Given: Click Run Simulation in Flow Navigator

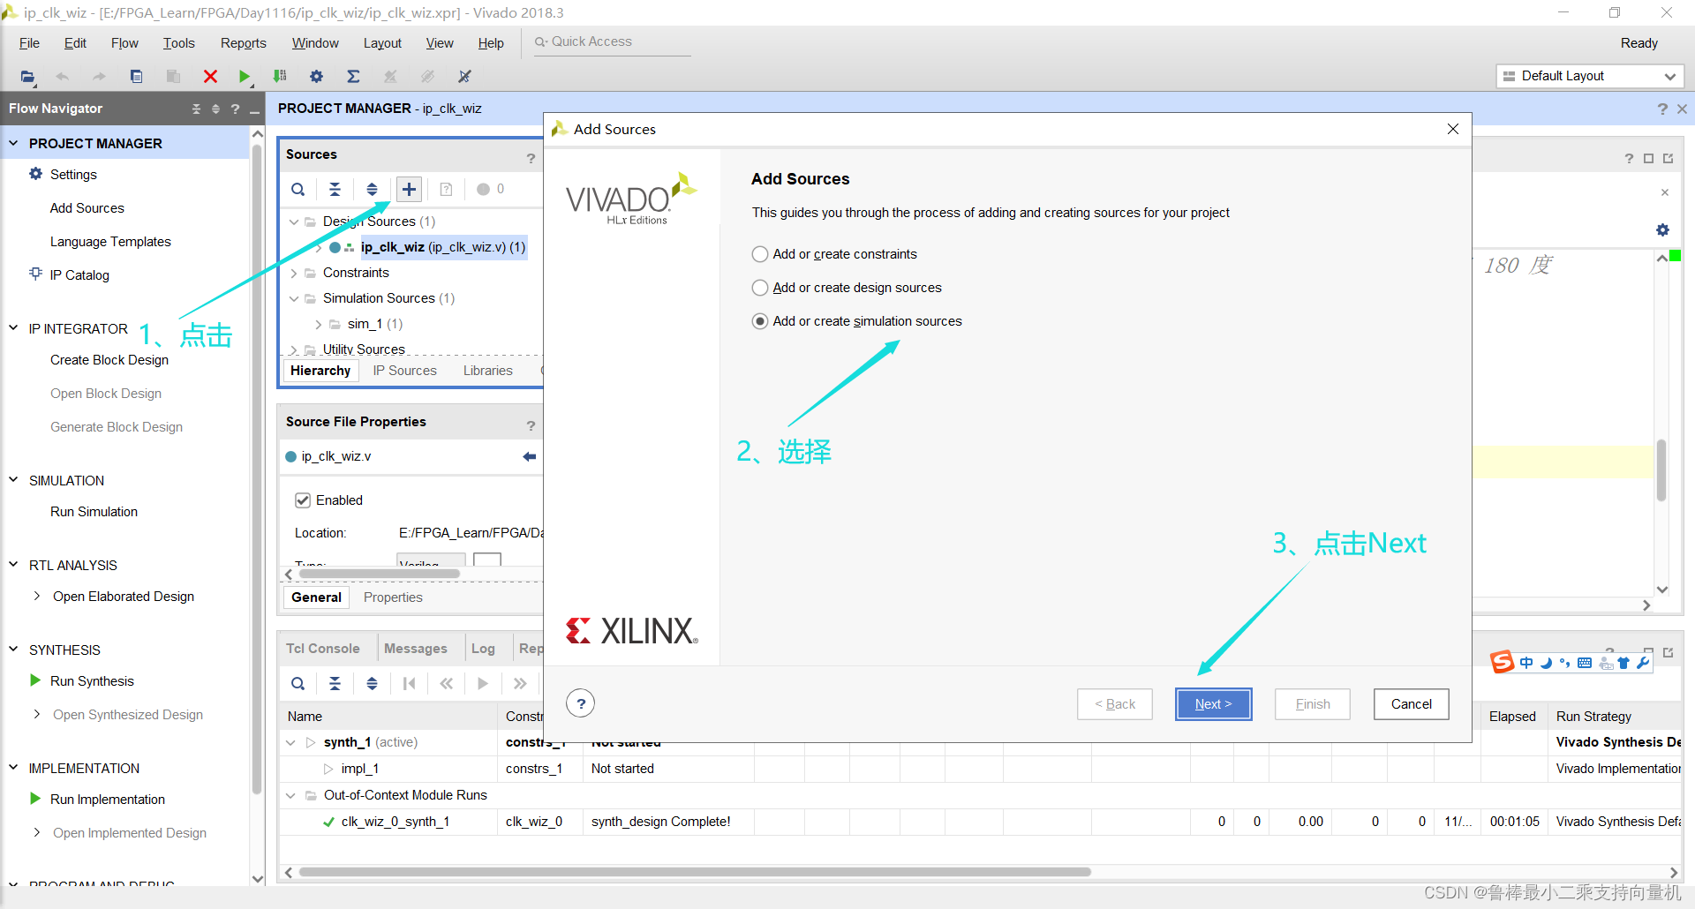Looking at the screenshot, I should pyautogui.click(x=94, y=512).
